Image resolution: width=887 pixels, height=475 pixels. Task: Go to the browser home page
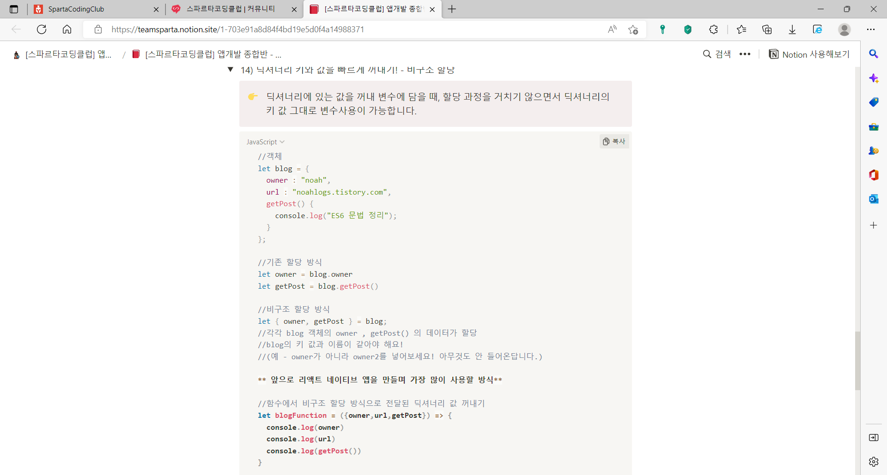pyautogui.click(x=67, y=30)
